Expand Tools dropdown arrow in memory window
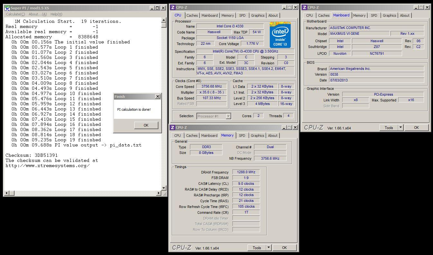This screenshot has height=255, width=433. tap(269, 248)
